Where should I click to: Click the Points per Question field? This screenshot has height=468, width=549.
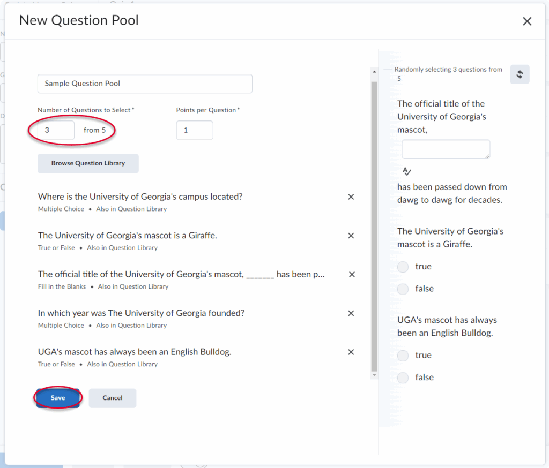coord(195,130)
